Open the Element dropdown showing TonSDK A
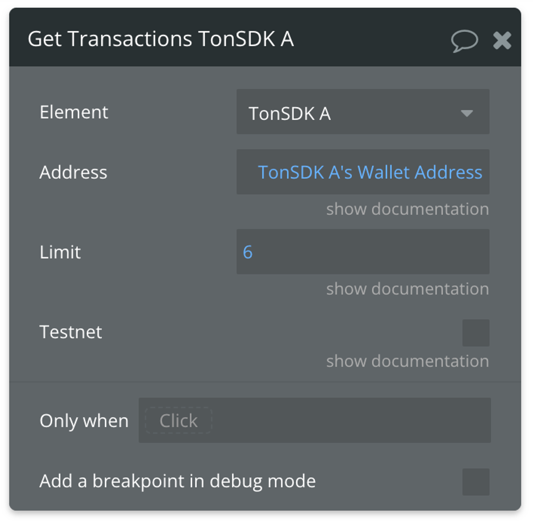 click(x=362, y=112)
